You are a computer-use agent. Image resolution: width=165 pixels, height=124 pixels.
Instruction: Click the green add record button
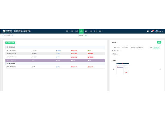[x=10, y=43]
